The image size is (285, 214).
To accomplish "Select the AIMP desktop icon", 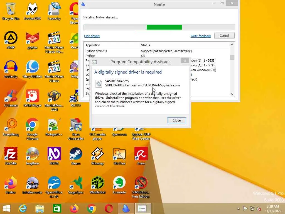I will [x=11, y=40].
